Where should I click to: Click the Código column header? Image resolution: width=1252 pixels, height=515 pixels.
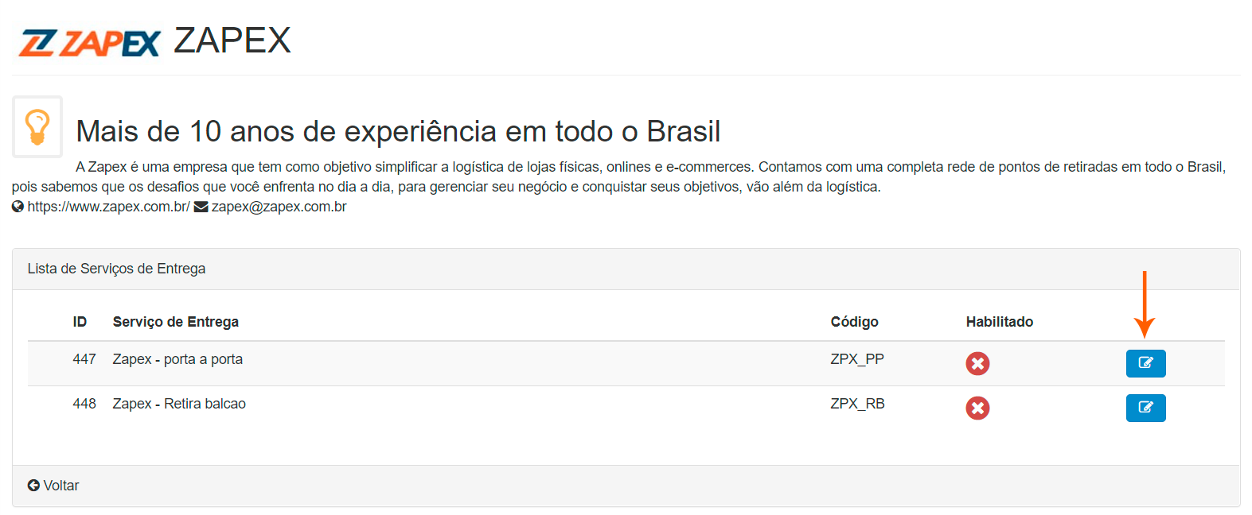pyautogui.click(x=854, y=322)
